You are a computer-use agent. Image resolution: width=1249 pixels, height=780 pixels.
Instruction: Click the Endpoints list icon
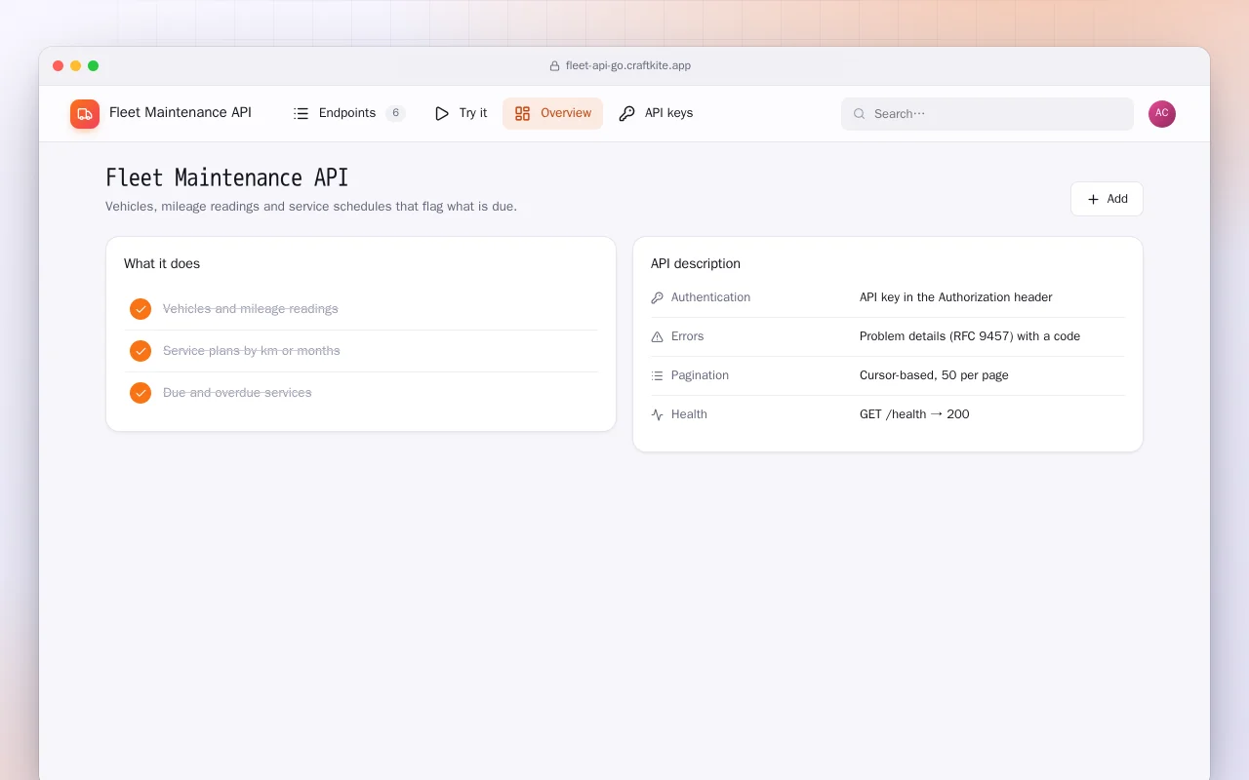(x=302, y=113)
